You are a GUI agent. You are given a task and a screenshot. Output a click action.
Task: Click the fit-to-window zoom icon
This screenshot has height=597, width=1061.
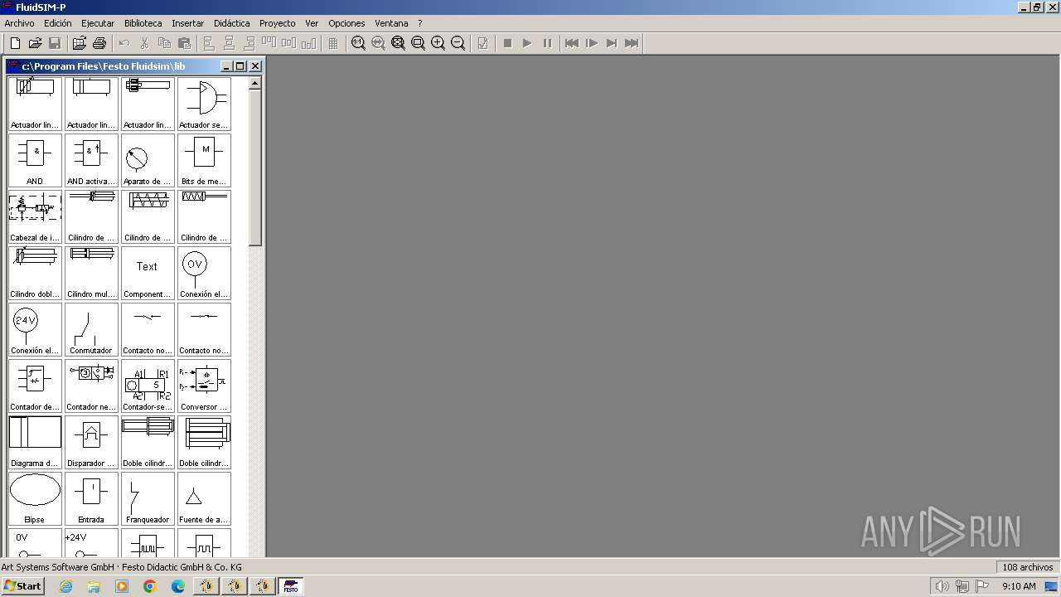pos(398,43)
